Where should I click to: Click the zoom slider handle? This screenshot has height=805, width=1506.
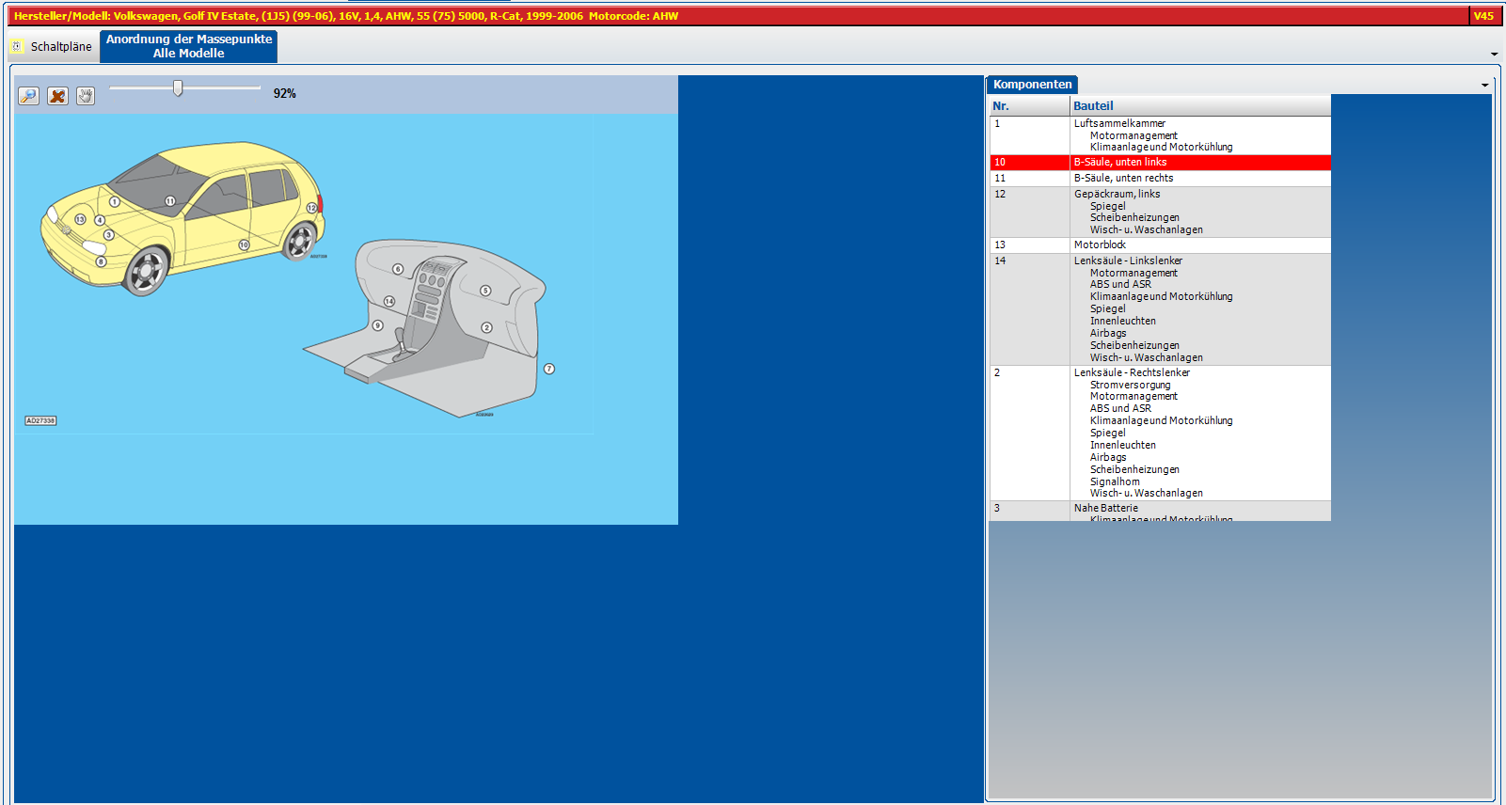coord(178,88)
